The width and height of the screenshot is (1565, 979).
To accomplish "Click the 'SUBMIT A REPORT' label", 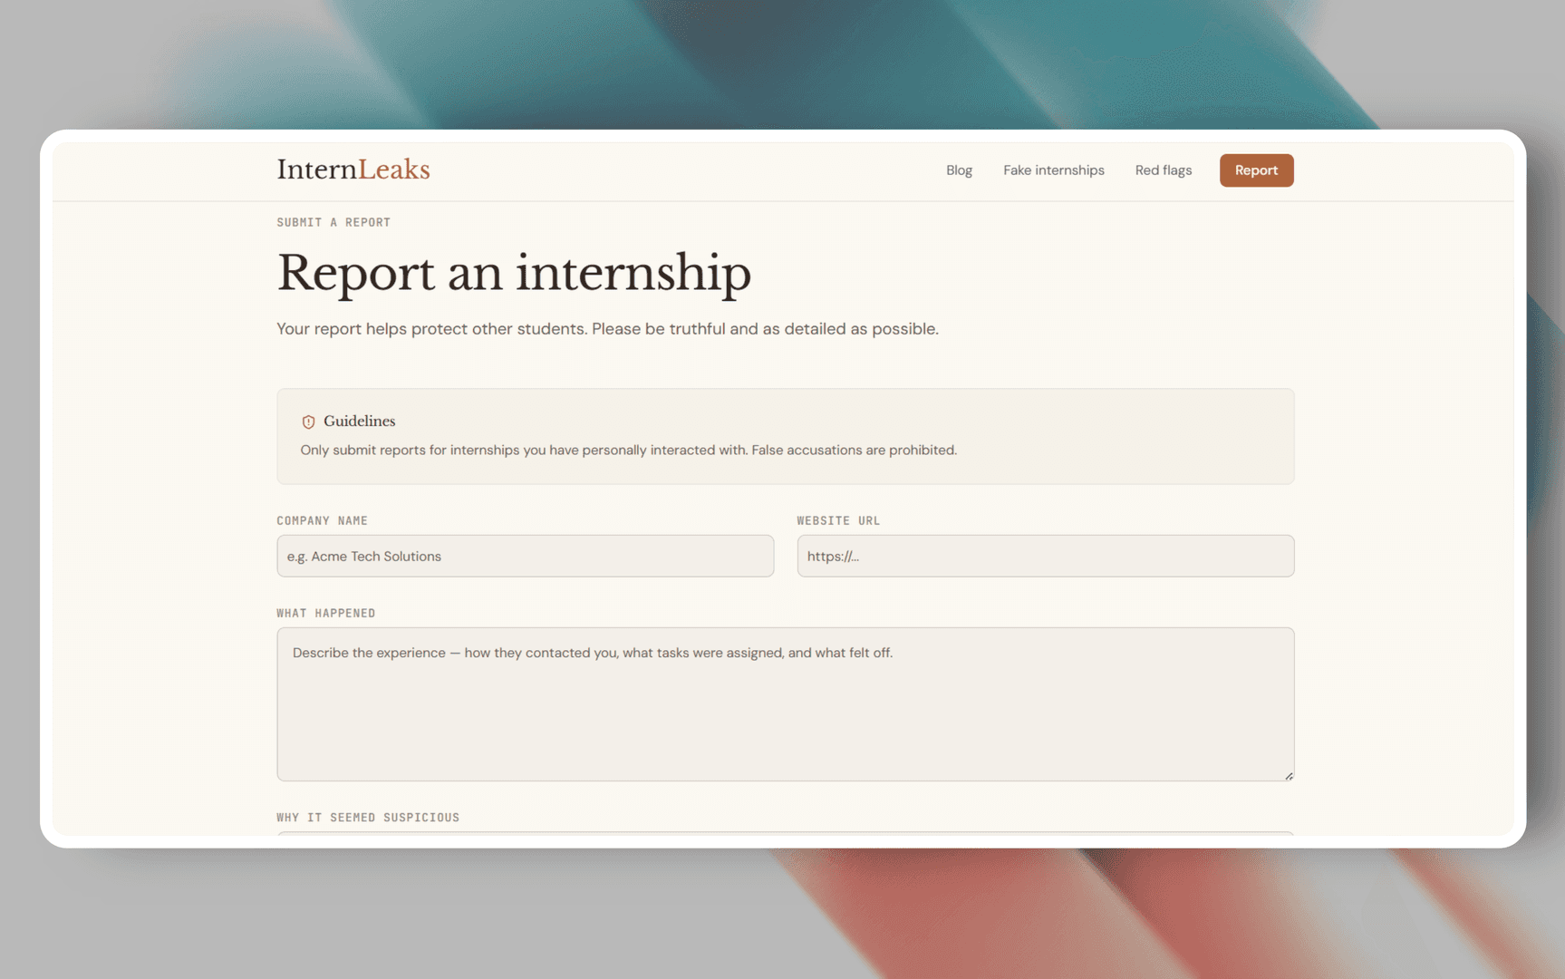I will tap(333, 222).
